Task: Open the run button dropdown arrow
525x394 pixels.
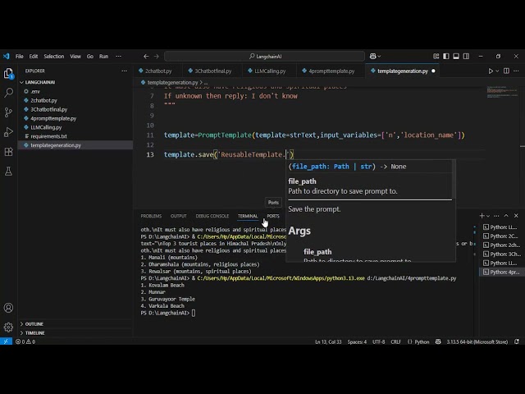Action: point(497,71)
